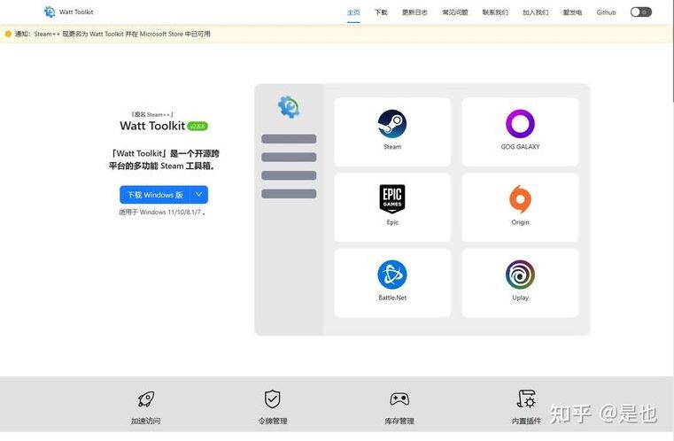This screenshot has width=674, height=441.
Task: Open the 常见问题 nav item
Action: point(454,12)
